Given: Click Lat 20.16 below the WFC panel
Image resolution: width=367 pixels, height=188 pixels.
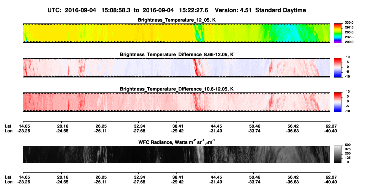Looking at the screenshot, I should [62, 177].
